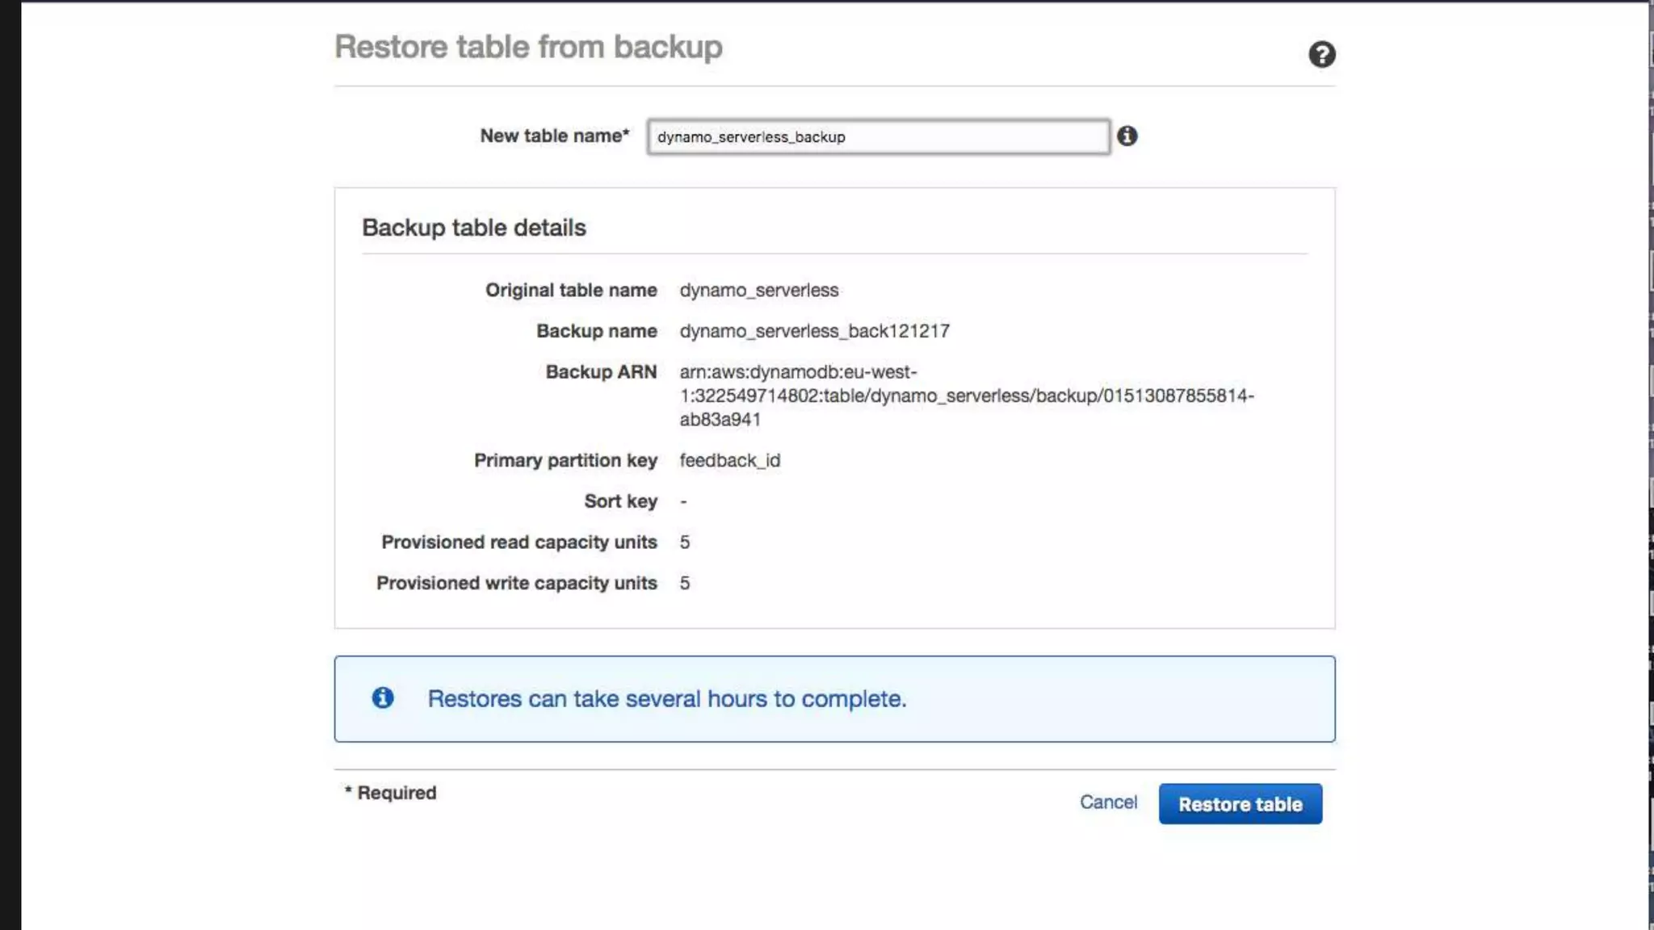Click the Required footnote text

[391, 793]
